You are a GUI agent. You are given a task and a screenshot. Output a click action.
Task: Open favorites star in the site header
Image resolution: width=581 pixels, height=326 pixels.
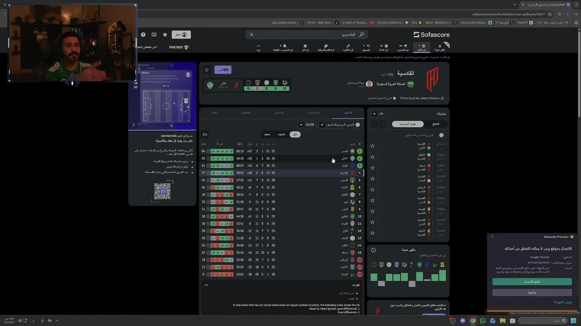[x=165, y=34]
